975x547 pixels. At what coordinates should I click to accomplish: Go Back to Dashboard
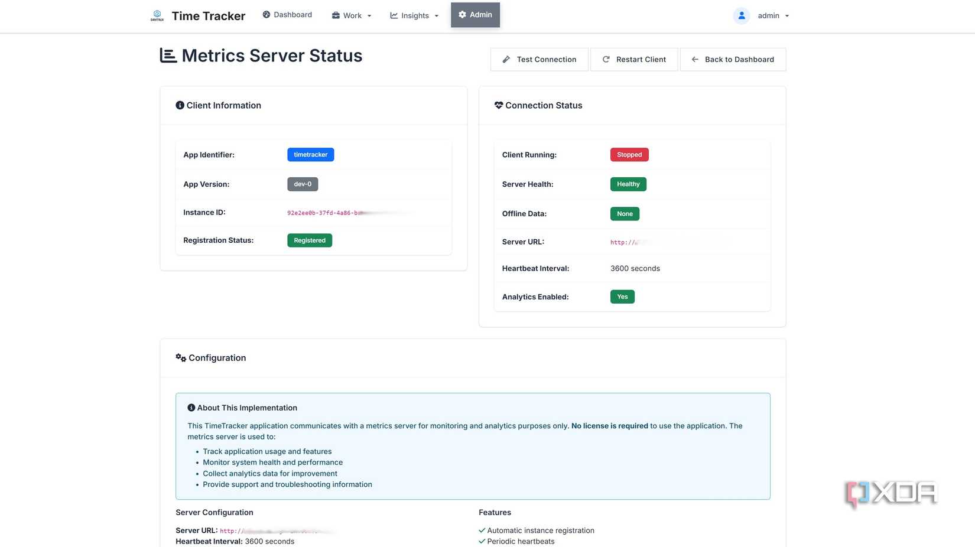(x=733, y=59)
